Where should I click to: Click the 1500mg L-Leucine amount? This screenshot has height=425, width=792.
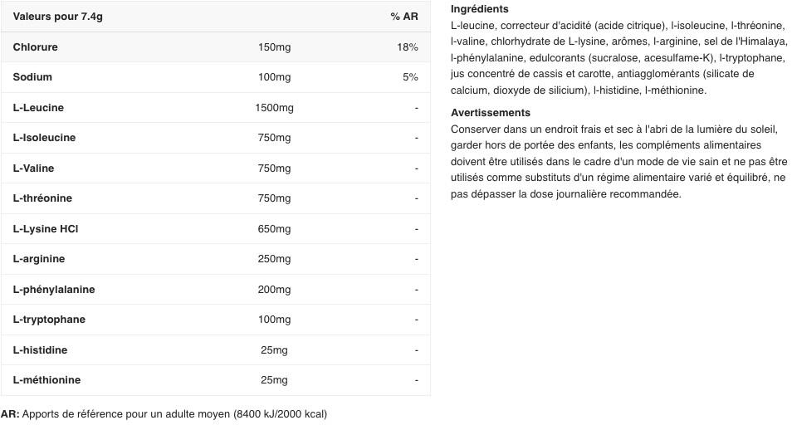click(x=274, y=108)
